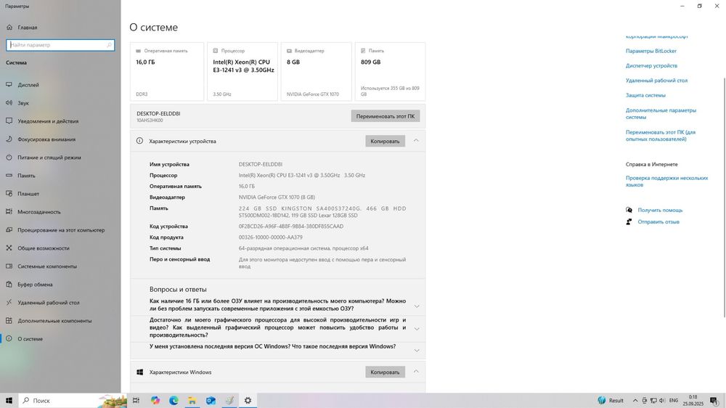
Task: Show hidden tray icons chevron
Action: click(635, 401)
